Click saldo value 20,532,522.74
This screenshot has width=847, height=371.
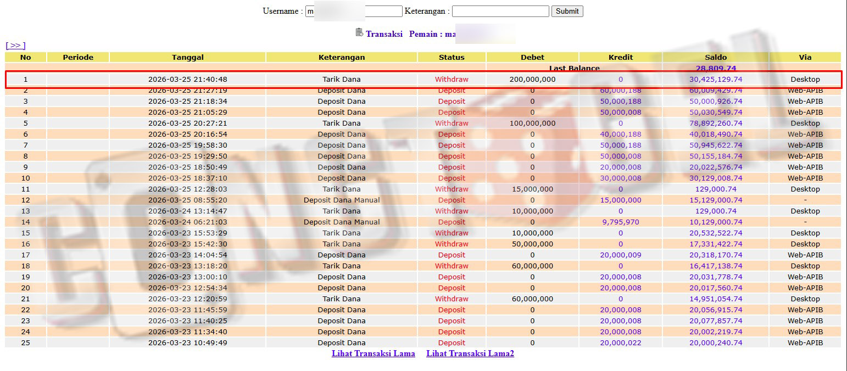click(716, 233)
